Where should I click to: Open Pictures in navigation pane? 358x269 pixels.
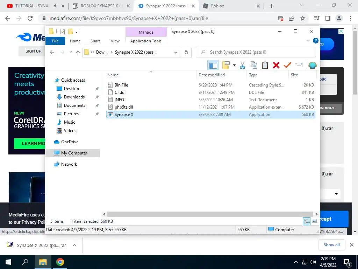tap(71, 114)
